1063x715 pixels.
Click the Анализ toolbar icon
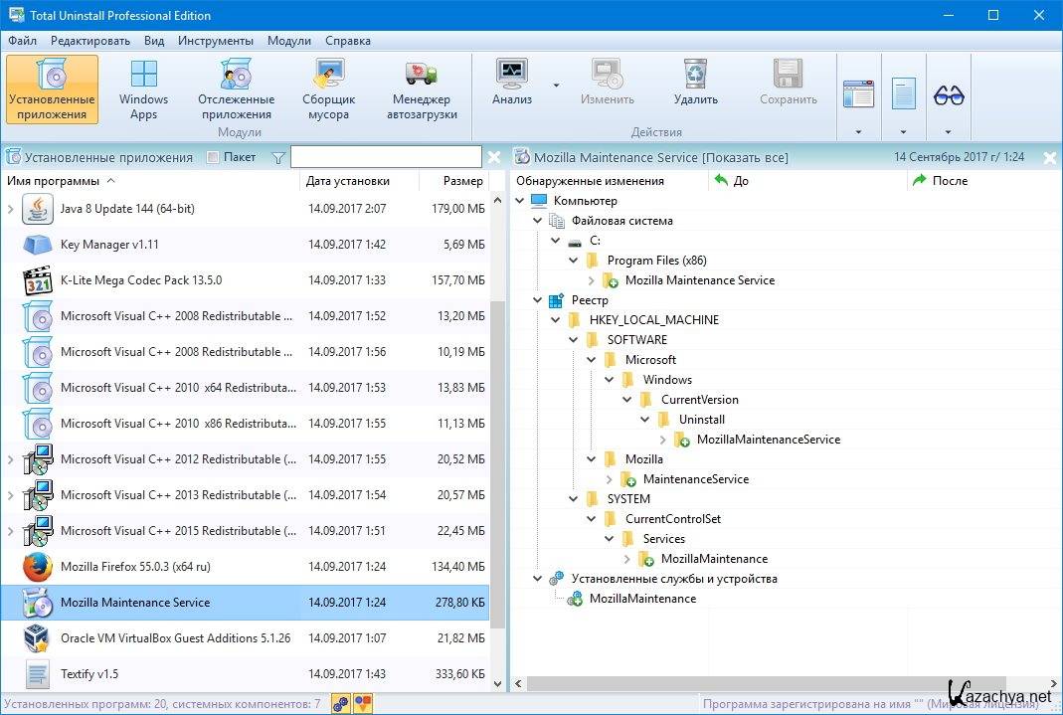click(512, 83)
